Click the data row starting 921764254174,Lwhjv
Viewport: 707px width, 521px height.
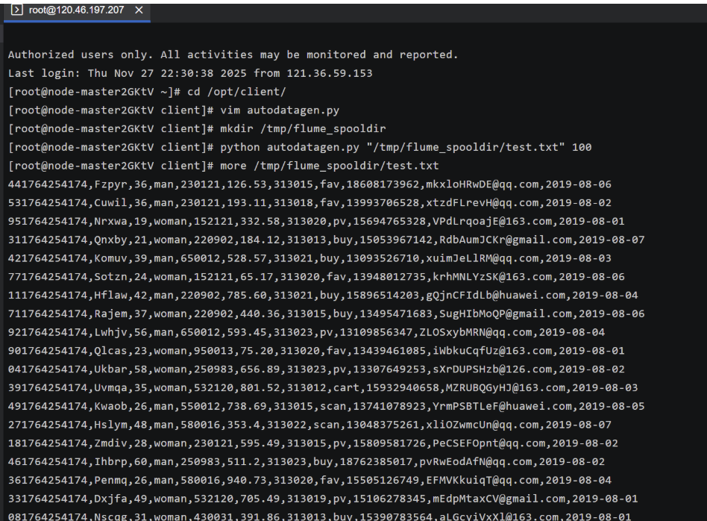tap(307, 332)
